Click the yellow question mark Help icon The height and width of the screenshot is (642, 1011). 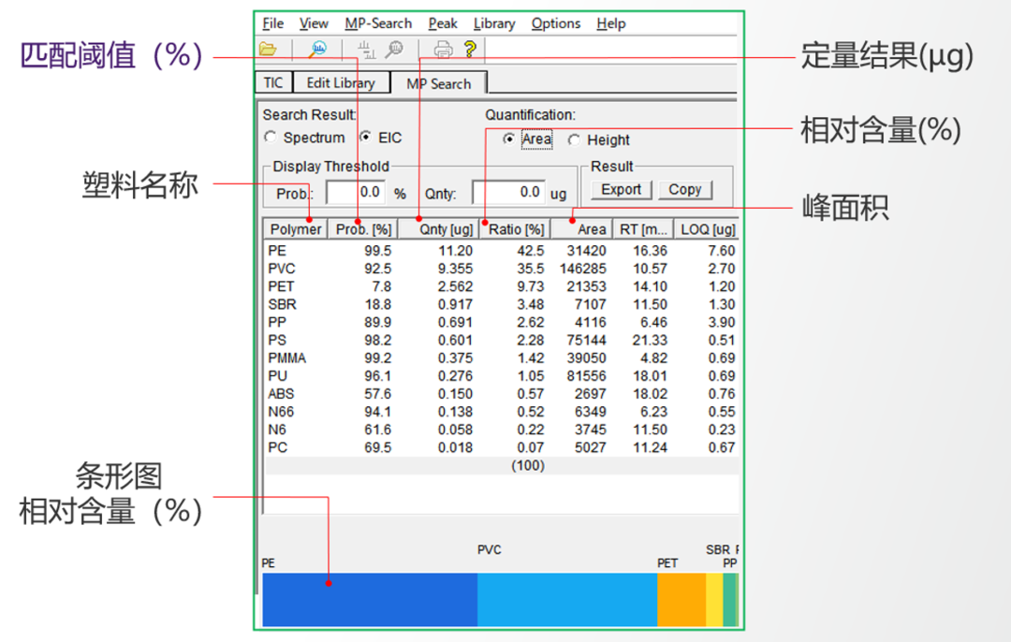[x=470, y=49]
